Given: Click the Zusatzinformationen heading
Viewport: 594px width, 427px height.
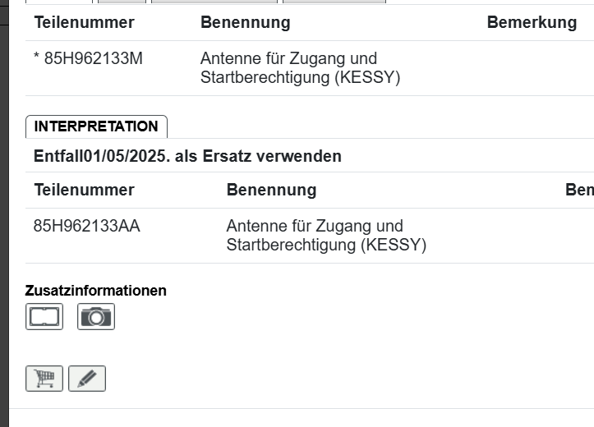Looking at the screenshot, I should 96,291.
